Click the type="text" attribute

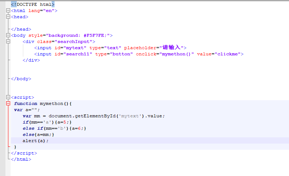click(x=105, y=48)
